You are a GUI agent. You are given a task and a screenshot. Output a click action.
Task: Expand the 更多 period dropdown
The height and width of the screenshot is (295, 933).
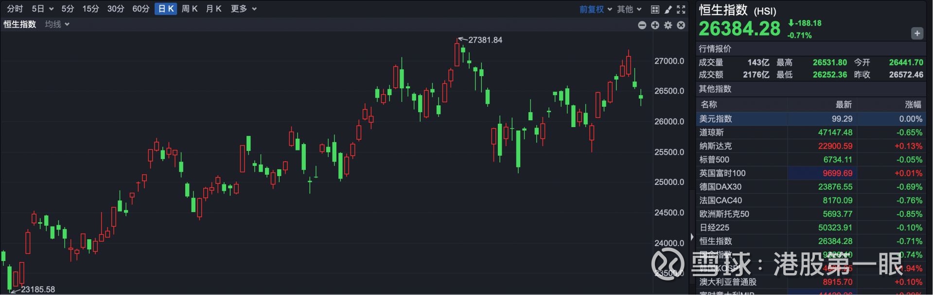tap(244, 9)
